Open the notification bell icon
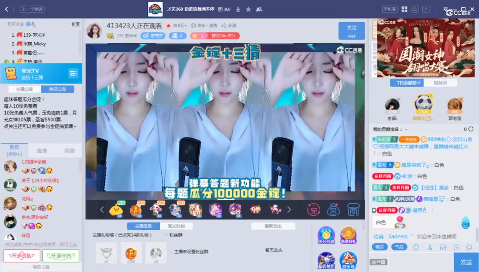The height and width of the screenshot is (272, 479). pos(415,9)
